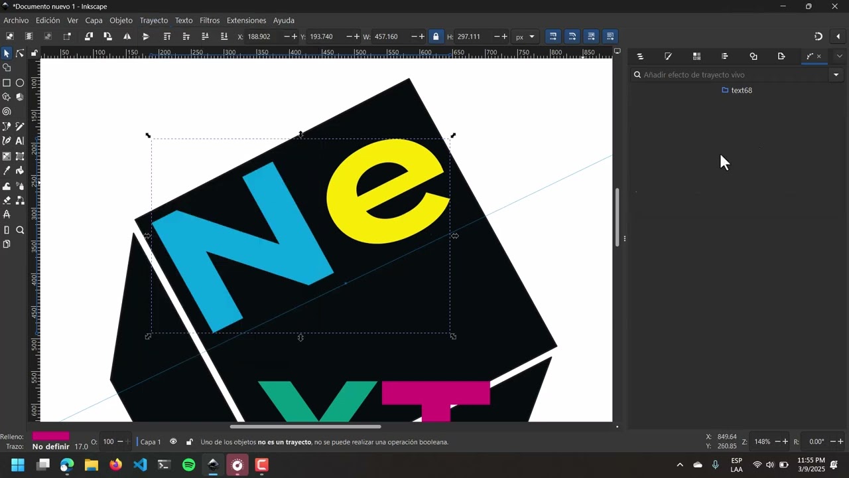This screenshot has width=849, height=478.
Task: Select the Ellipse tool
Action: [x=20, y=83]
